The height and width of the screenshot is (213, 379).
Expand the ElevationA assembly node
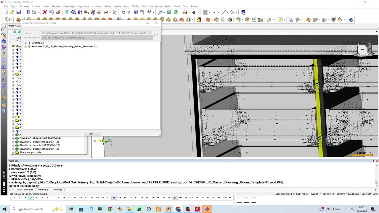pyautogui.click(x=13, y=145)
